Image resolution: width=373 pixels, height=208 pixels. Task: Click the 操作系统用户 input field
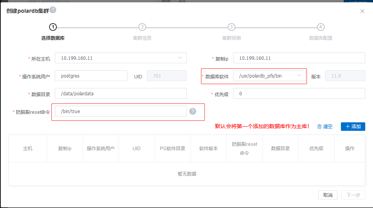pos(91,76)
